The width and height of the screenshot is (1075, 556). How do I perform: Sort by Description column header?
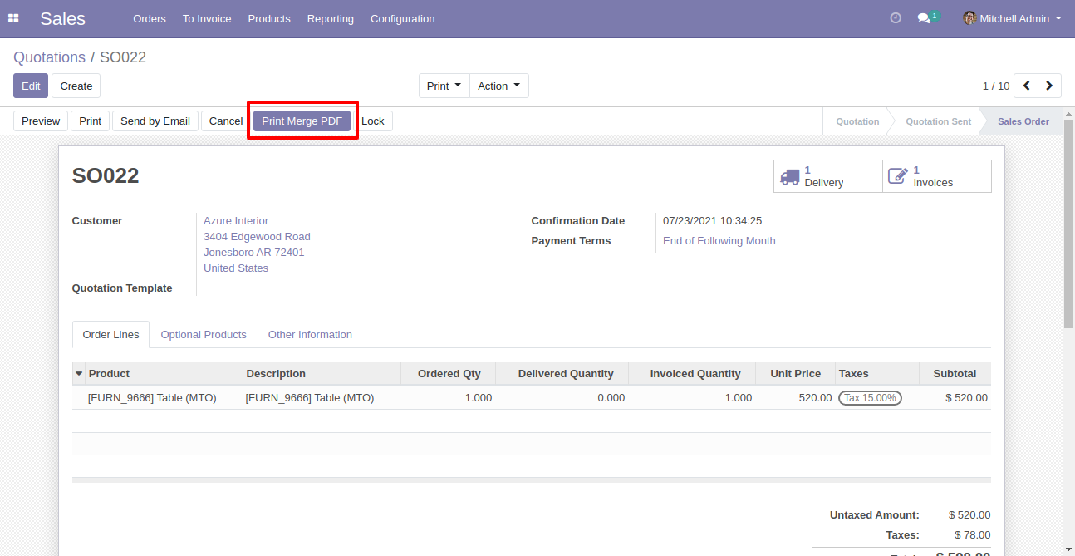(322, 374)
